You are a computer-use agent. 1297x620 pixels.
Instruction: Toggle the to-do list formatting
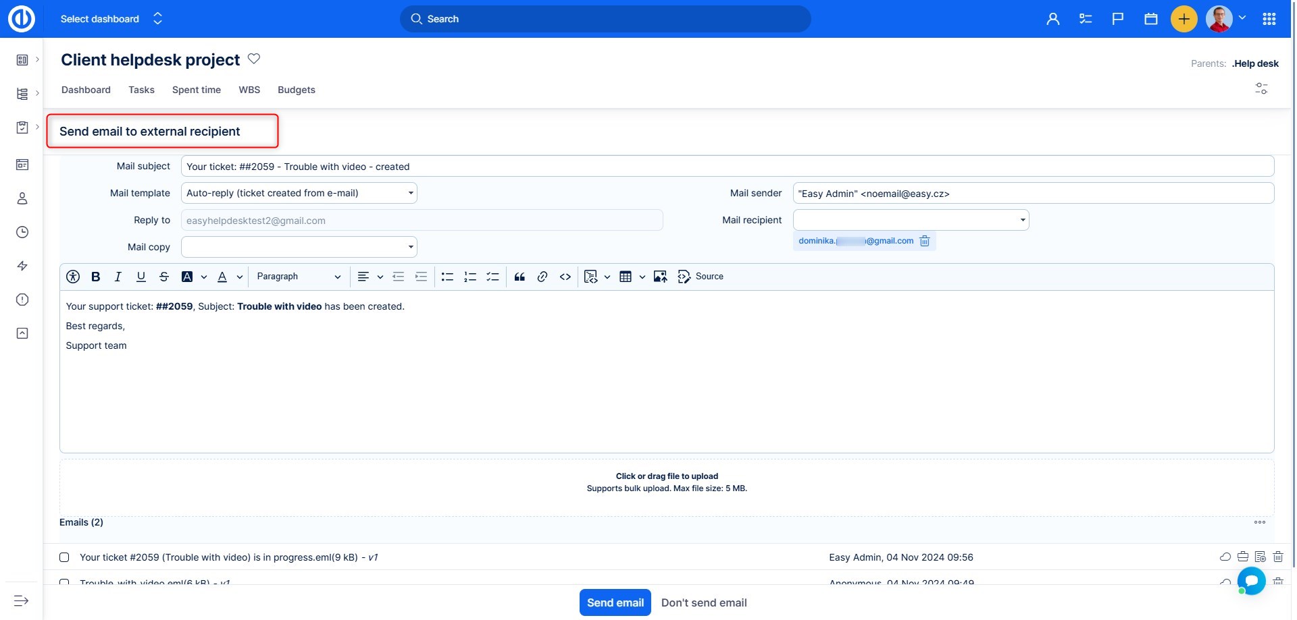[493, 277]
